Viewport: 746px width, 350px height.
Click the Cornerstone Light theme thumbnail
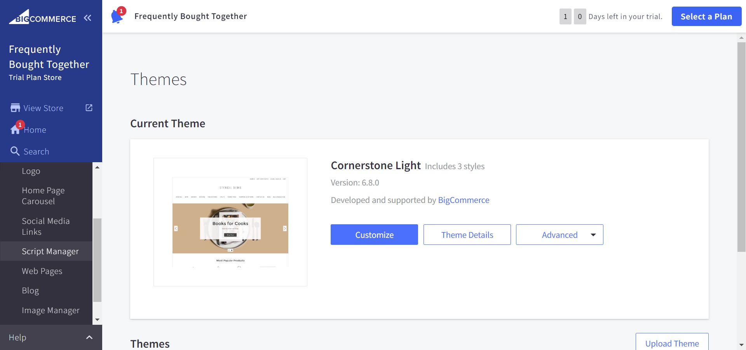click(230, 222)
